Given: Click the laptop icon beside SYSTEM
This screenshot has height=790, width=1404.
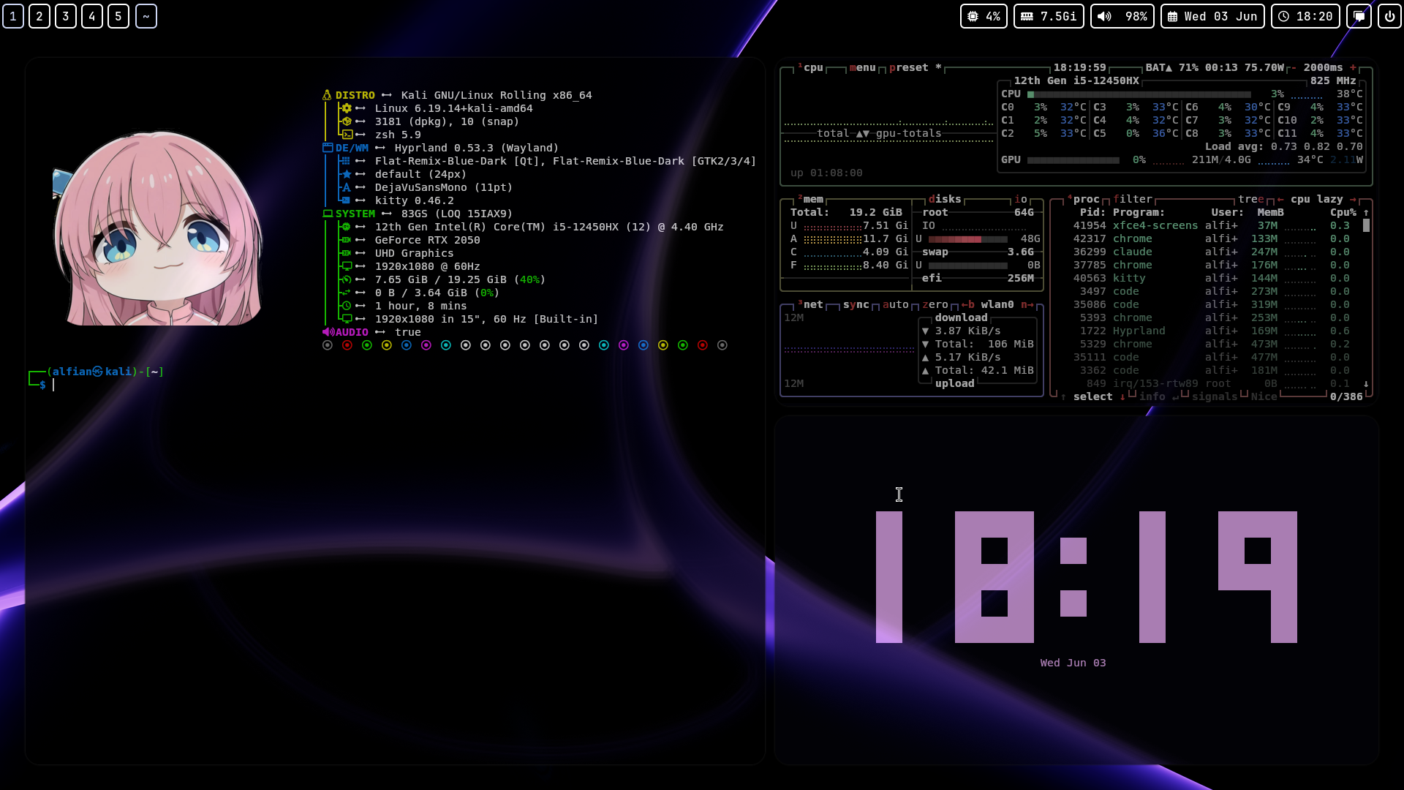Looking at the screenshot, I should pos(328,214).
